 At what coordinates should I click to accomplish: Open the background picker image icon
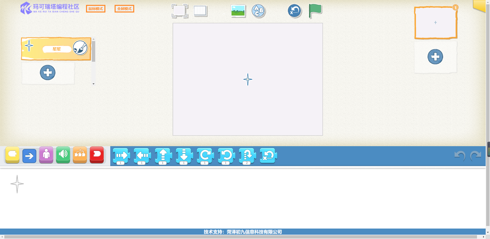click(x=238, y=11)
